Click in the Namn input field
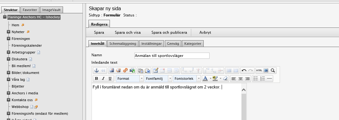Screen dimensions: 339x120 (172, 56)
